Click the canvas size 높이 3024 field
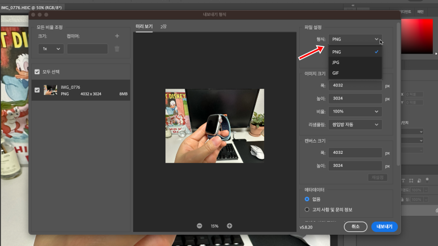This screenshot has width=438, height=246. coord(355,166)
